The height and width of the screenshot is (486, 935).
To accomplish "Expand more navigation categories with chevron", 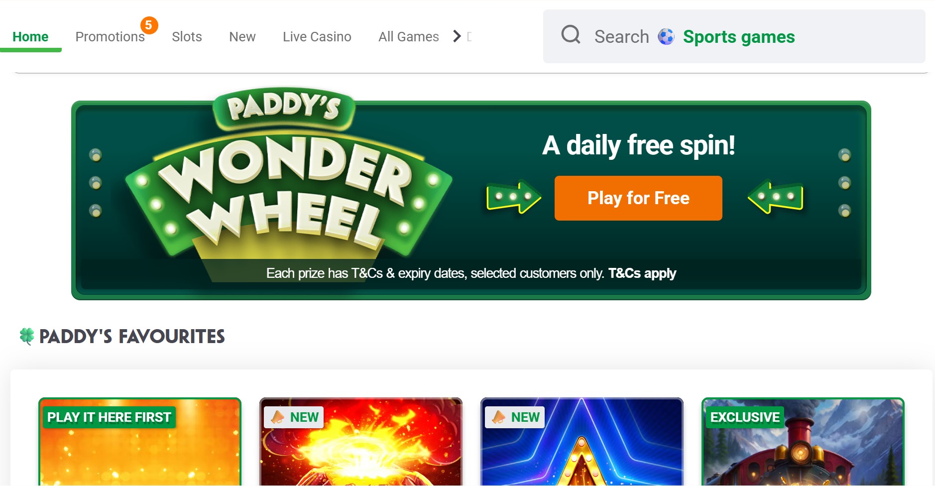I will (x=457, y=36).
